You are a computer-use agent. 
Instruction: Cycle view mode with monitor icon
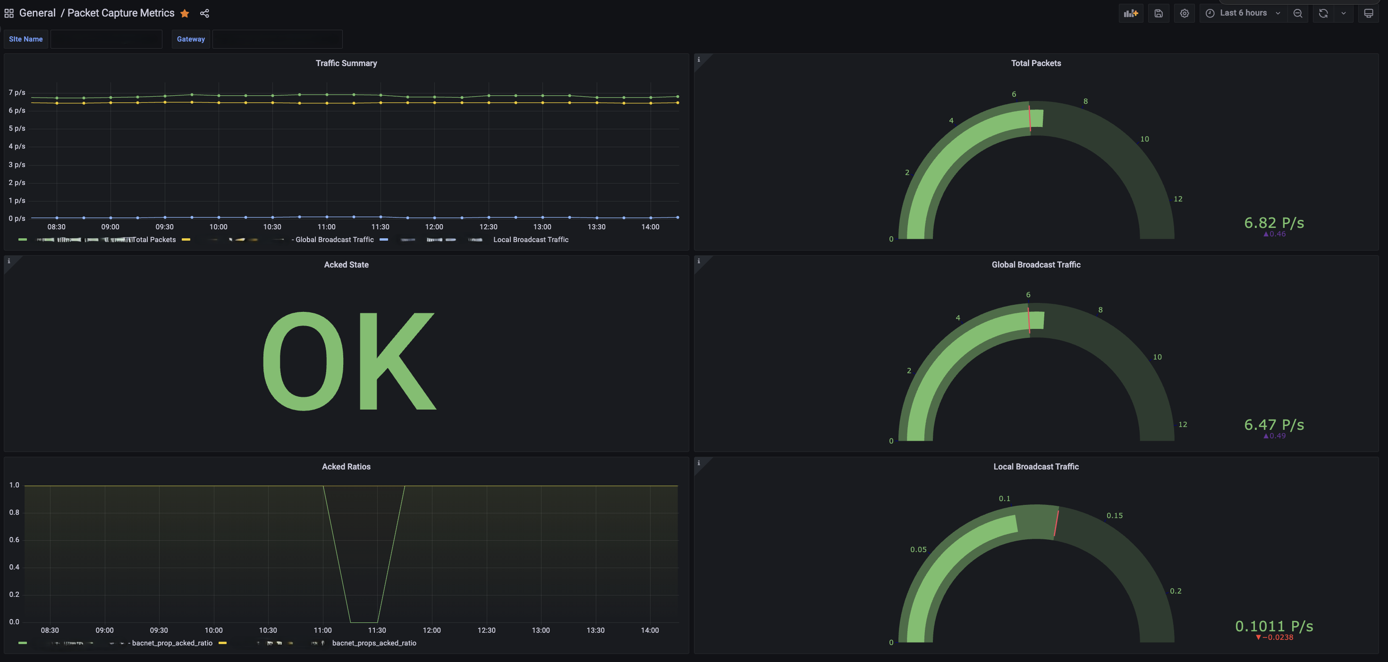click(1369, 14)
